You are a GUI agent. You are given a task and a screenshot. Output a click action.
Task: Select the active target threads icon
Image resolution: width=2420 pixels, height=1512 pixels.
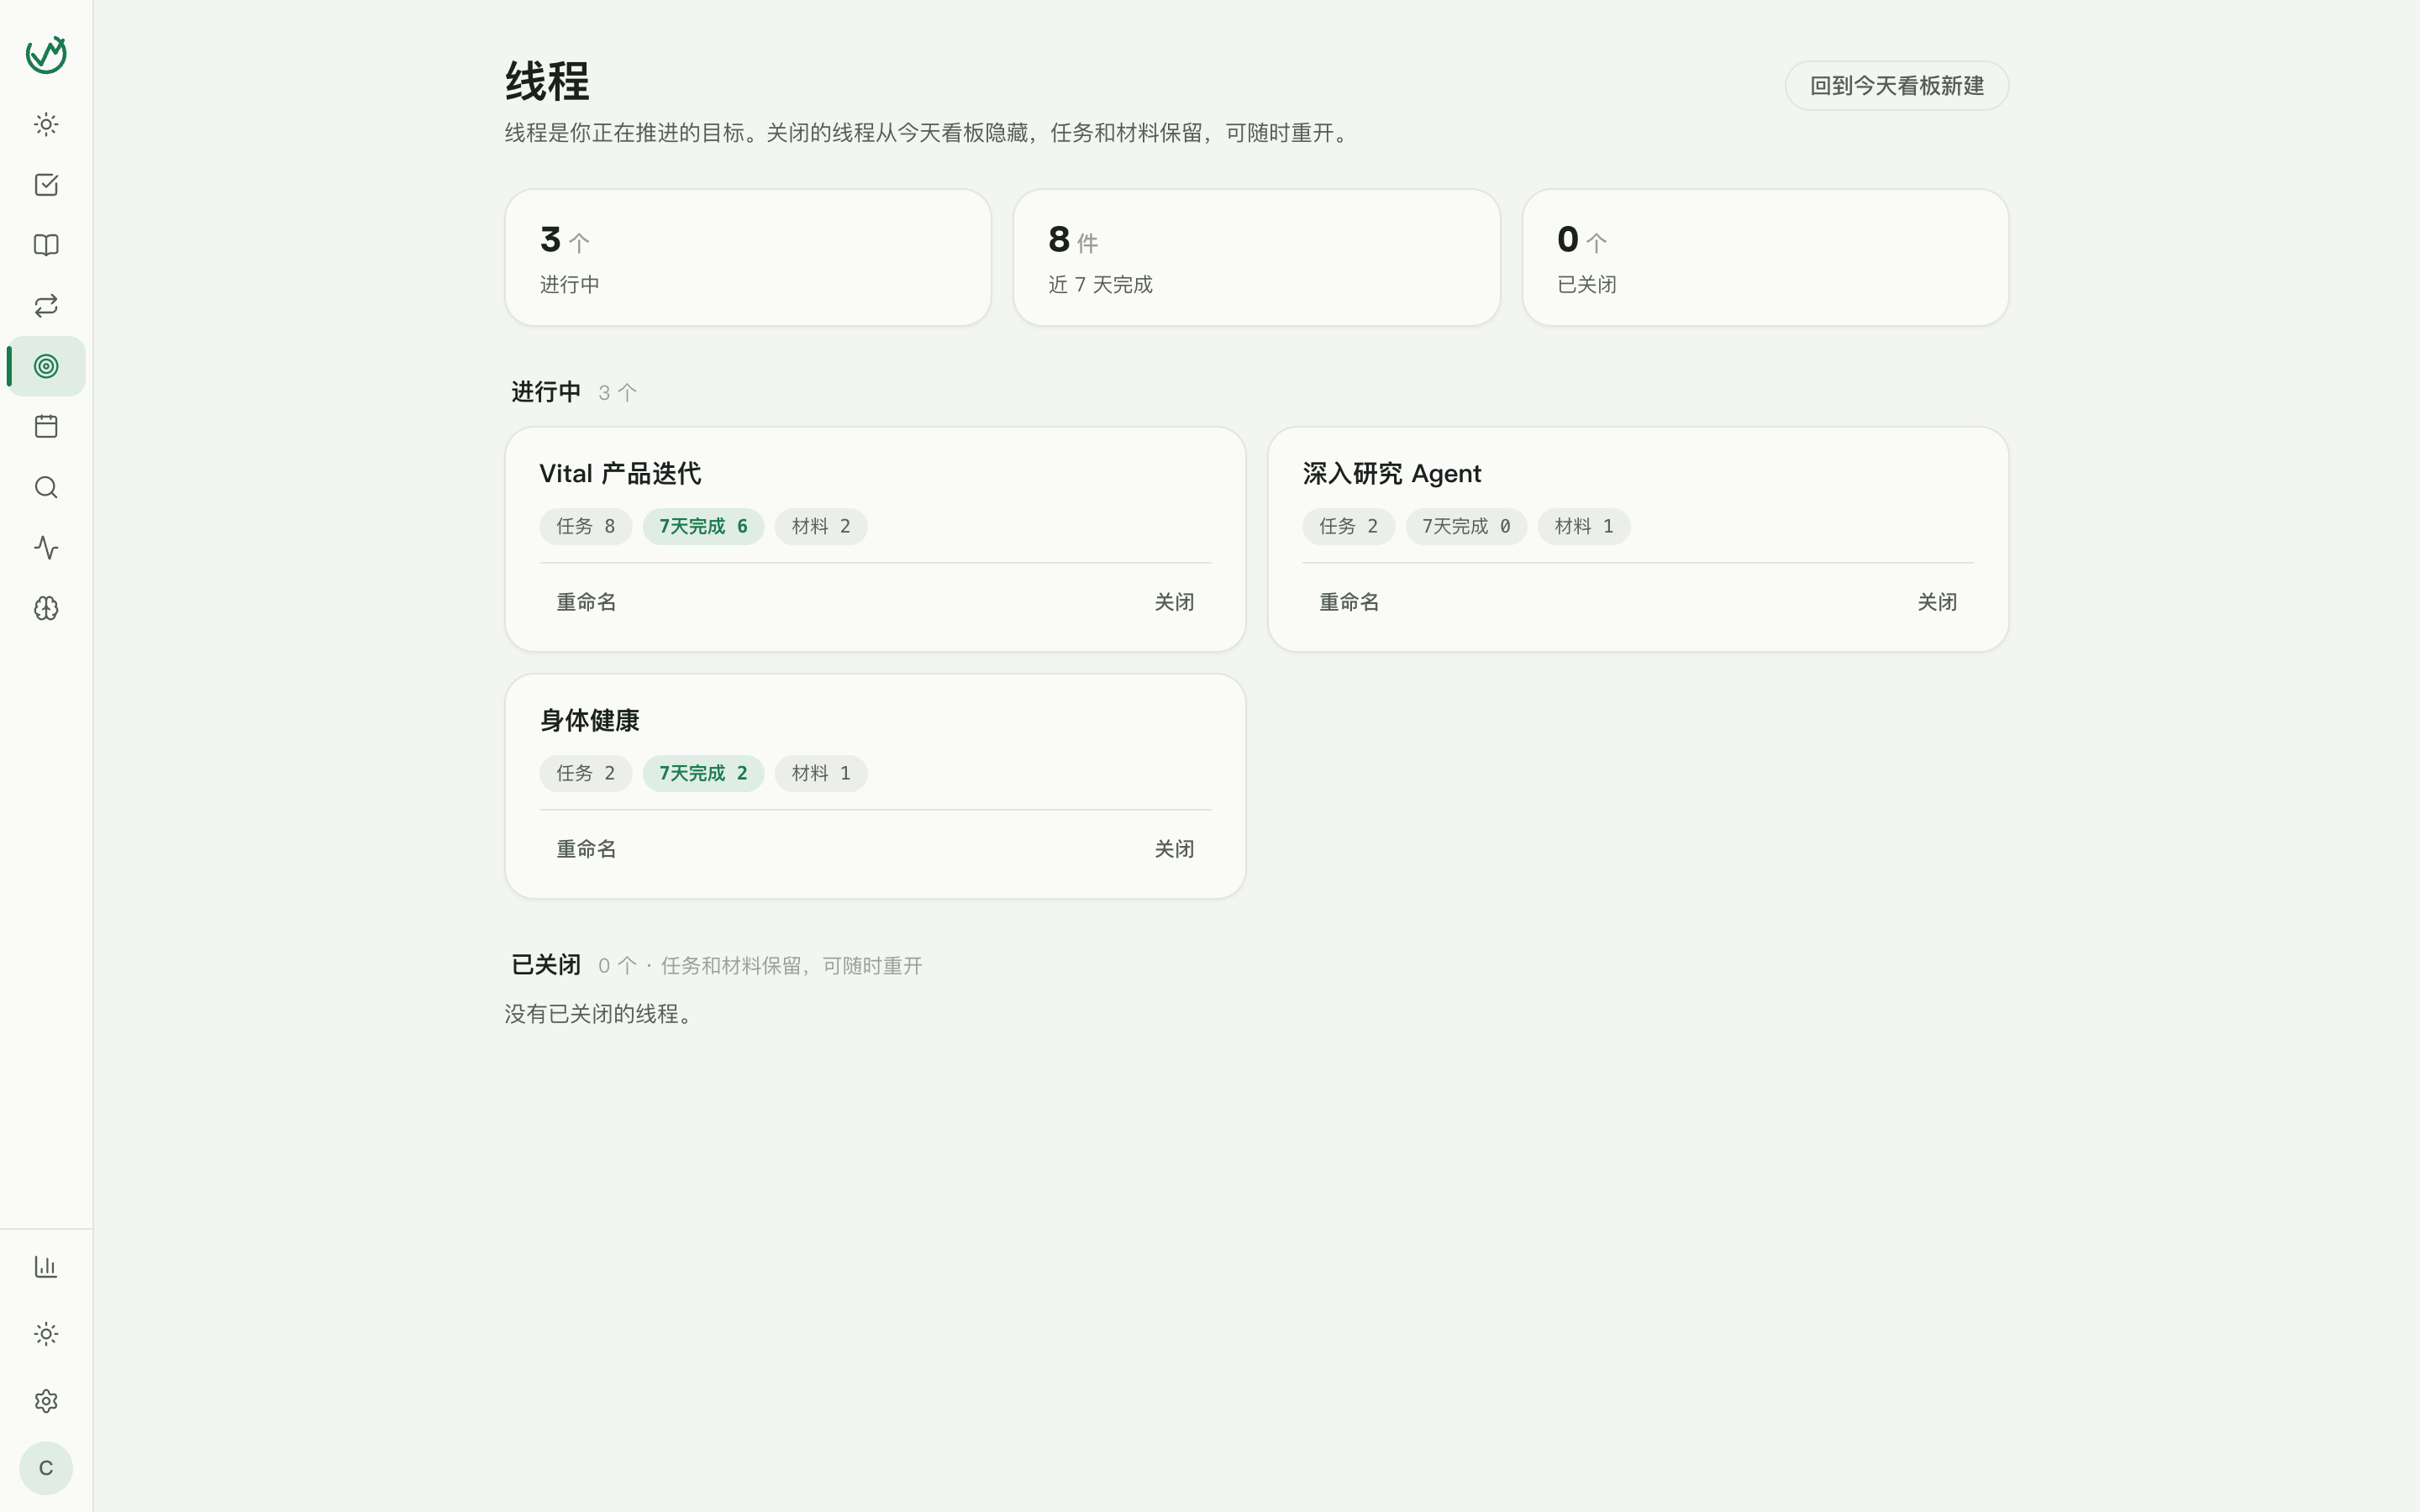tap(46, 366)
